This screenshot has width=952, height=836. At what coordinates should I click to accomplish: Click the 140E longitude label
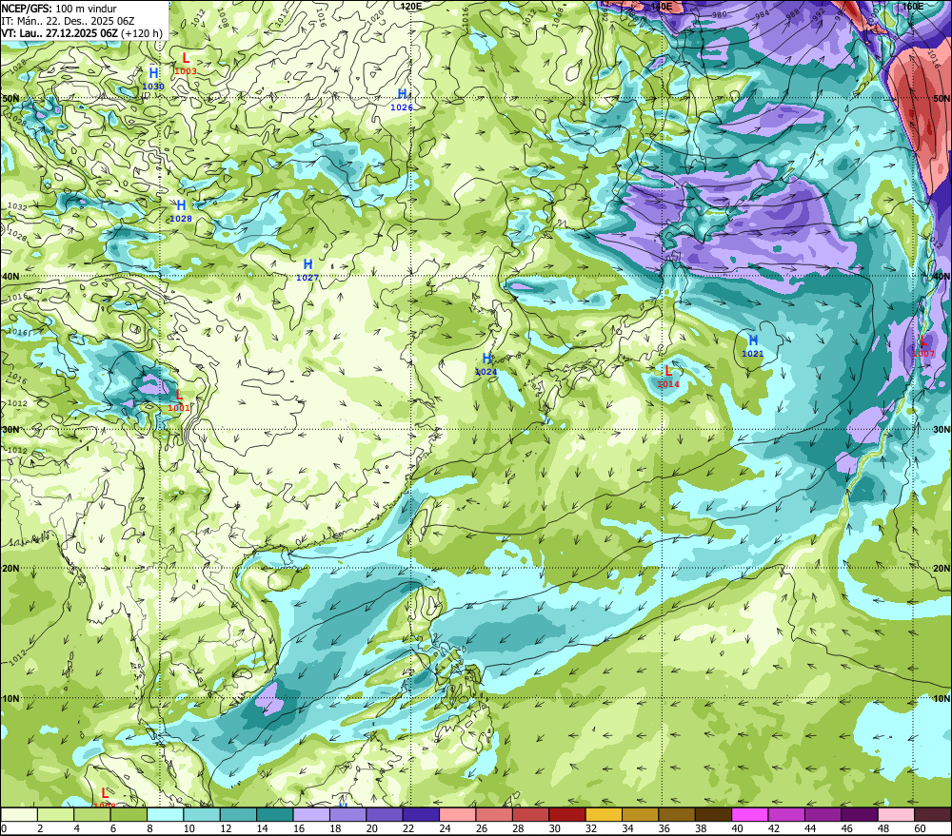[661, 6]
